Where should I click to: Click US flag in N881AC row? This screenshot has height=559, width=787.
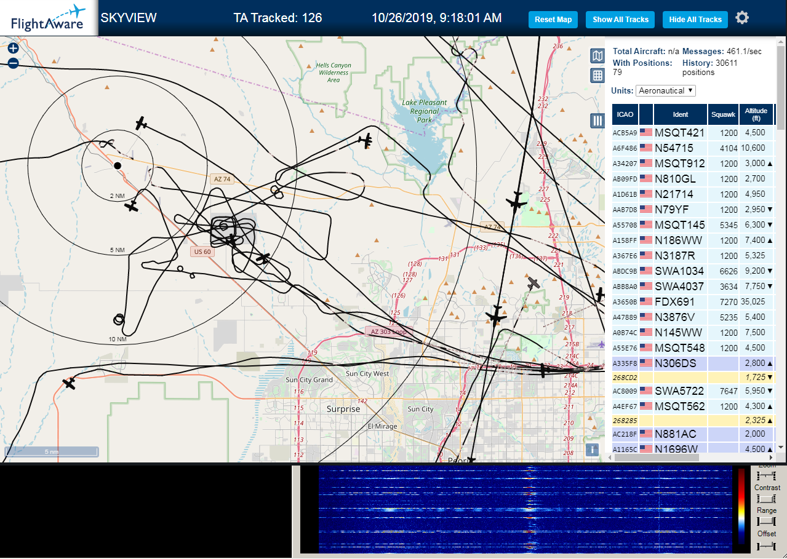(x=646, y=434)
